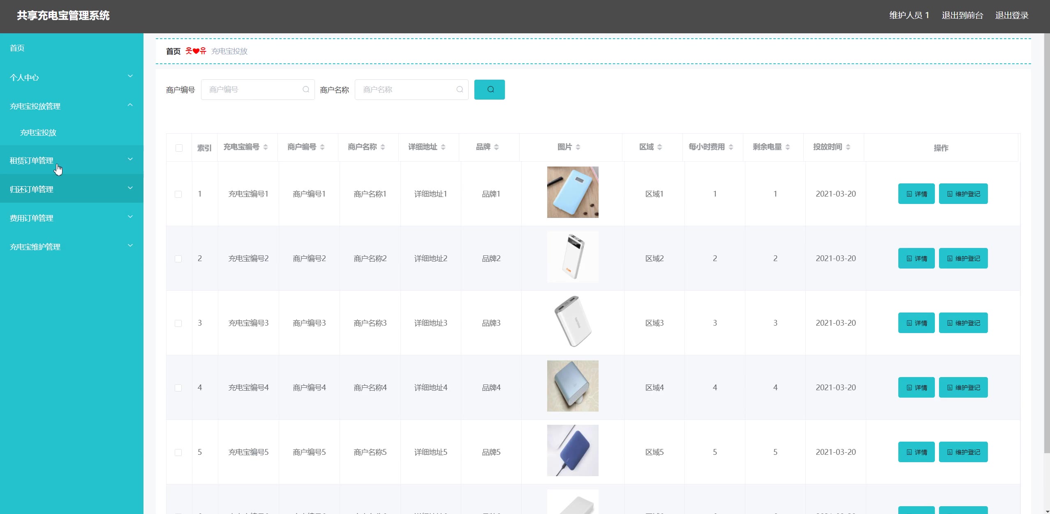Click 详情 button for 充电宝编号2
Viewport: 1050px width, 514px height.
pos(916,258)
